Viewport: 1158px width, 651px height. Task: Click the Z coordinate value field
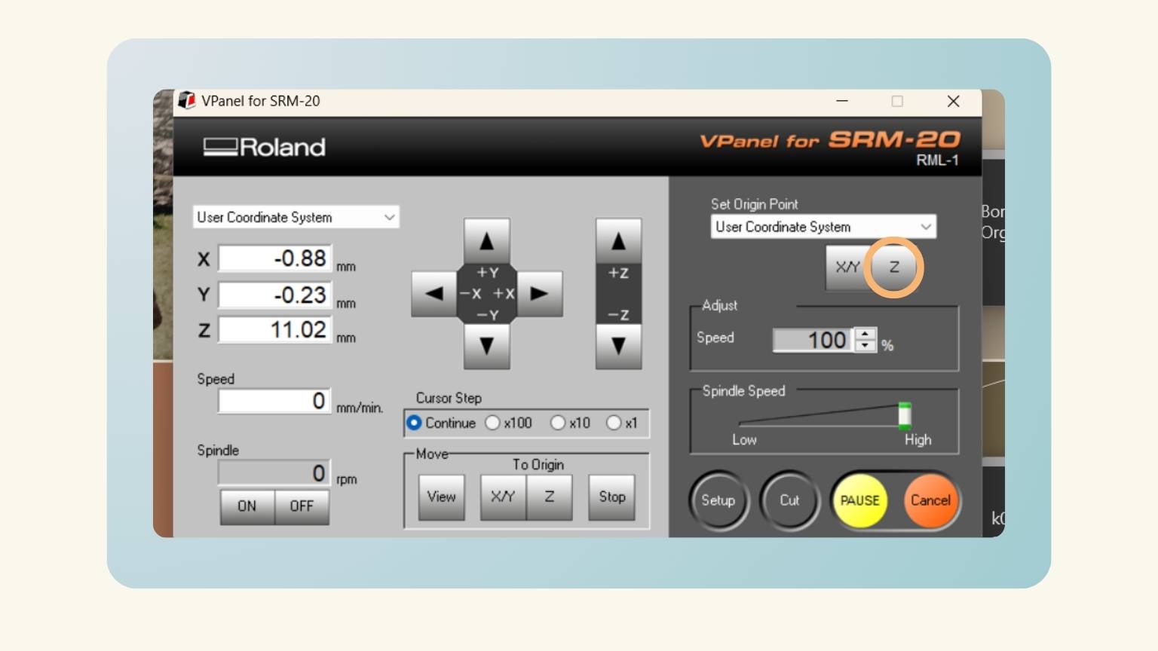tap(275, 329)
